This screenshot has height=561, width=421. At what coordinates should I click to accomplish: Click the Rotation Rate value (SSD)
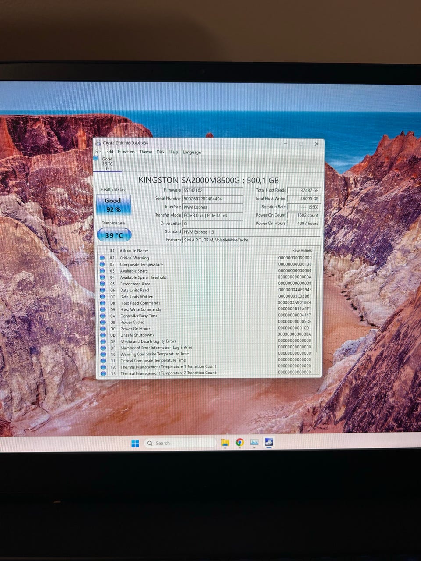pos(304,207)
